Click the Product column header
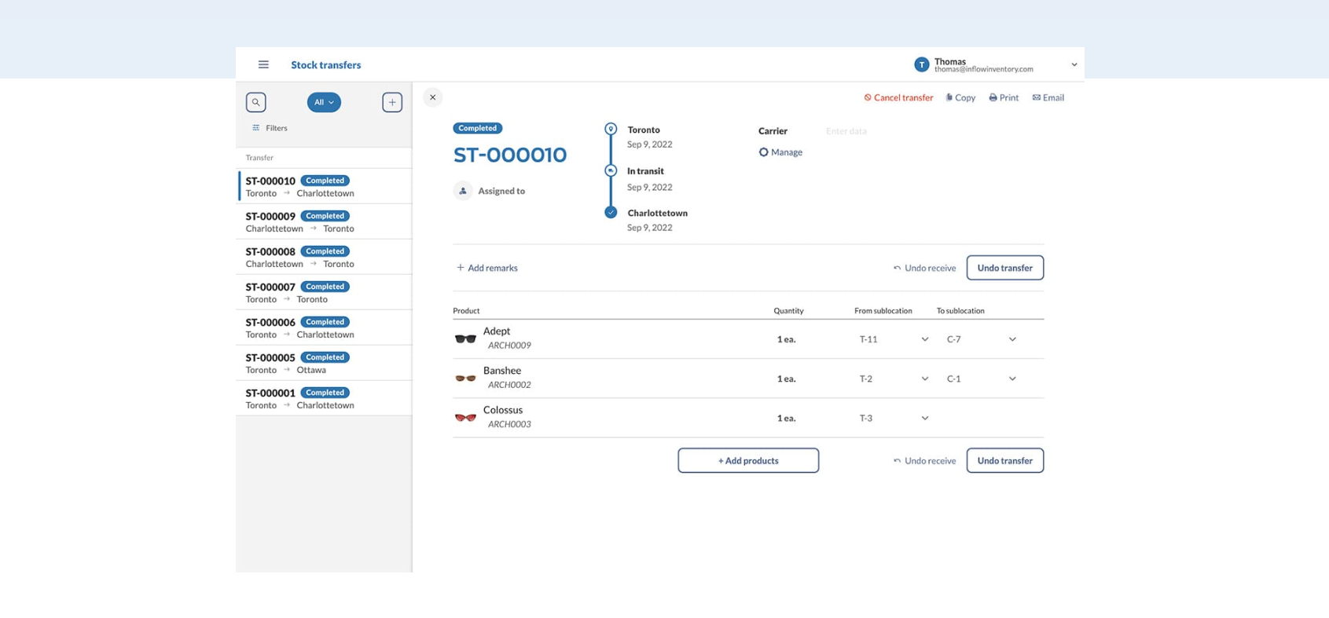This screenshot has width=1329, height=618. click(x=466, y=311)
